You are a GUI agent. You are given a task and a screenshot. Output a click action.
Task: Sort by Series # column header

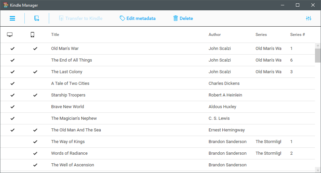(298, 35)
